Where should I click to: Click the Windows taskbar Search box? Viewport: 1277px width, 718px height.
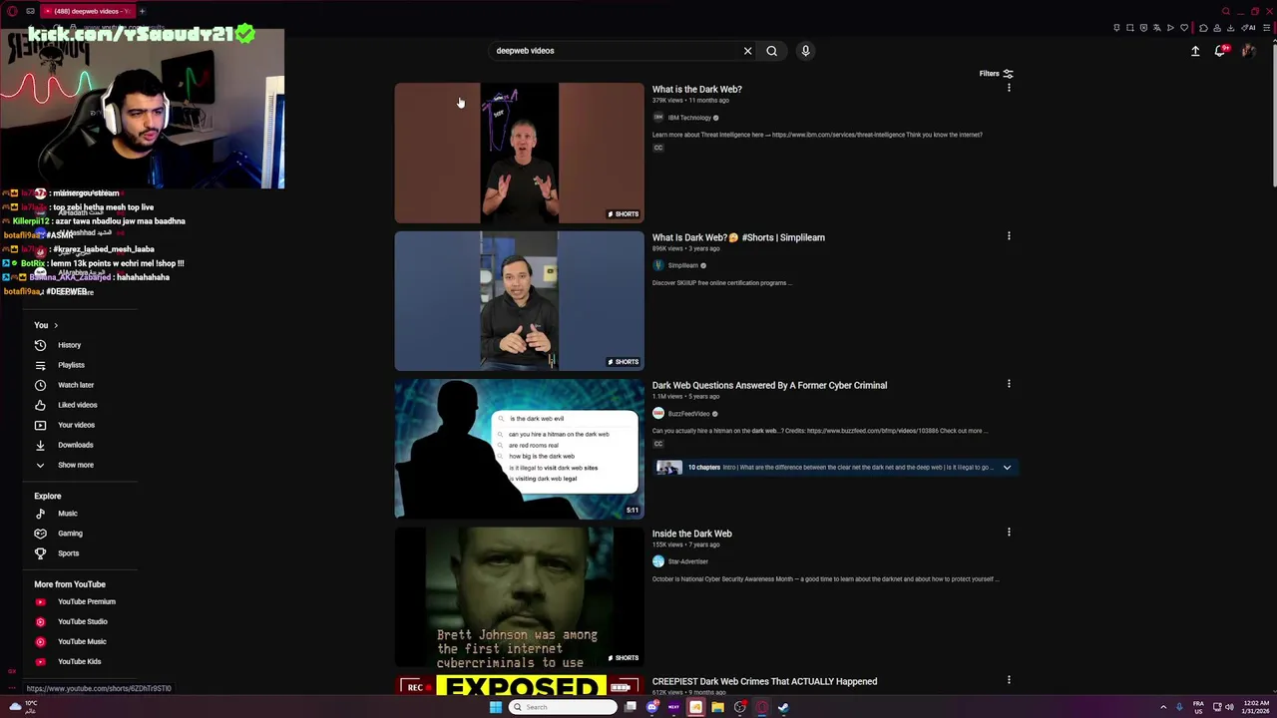(563, 707)
